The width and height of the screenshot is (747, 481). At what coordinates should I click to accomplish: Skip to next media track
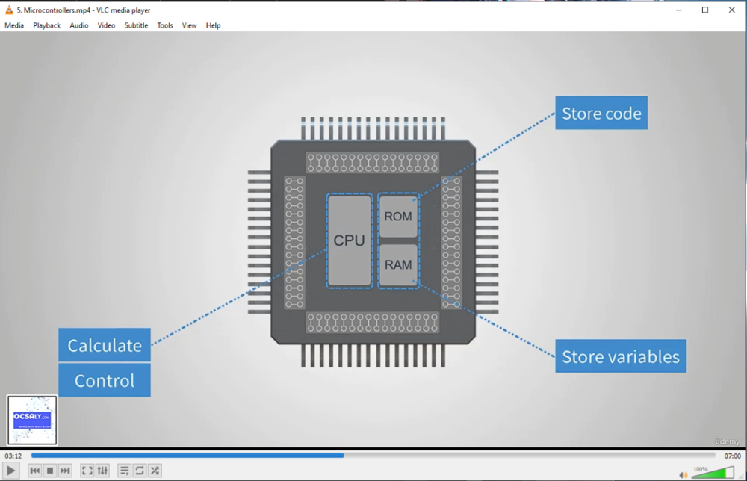[x=65, y=471]
